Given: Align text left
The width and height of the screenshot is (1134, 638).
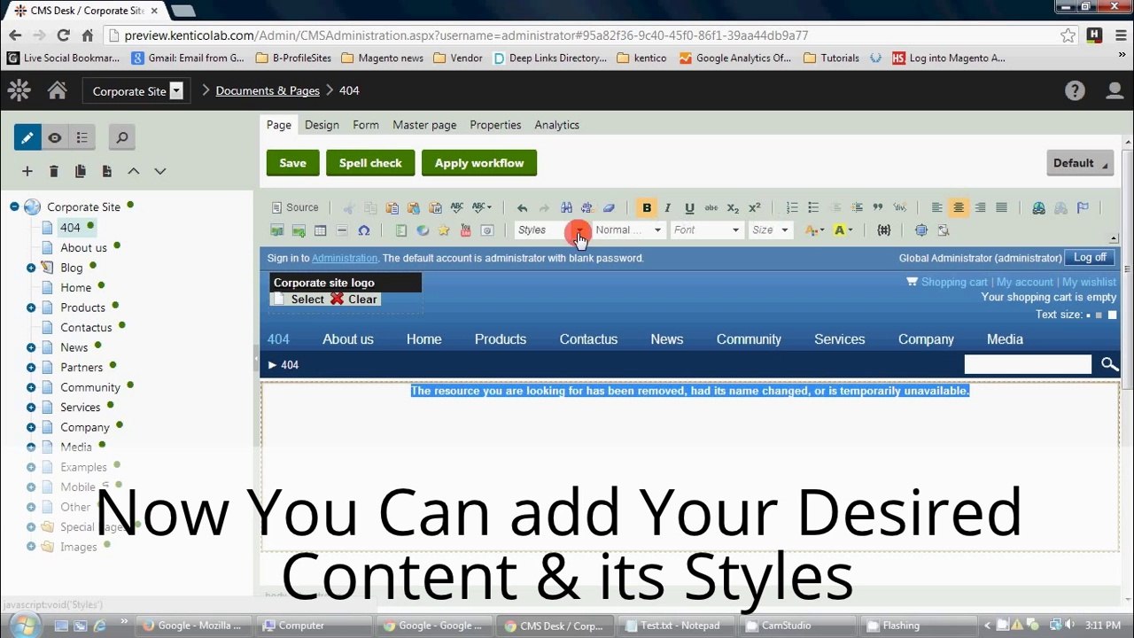Looking at the screenshot, I should pyautogui.click(x=936, y=207).
